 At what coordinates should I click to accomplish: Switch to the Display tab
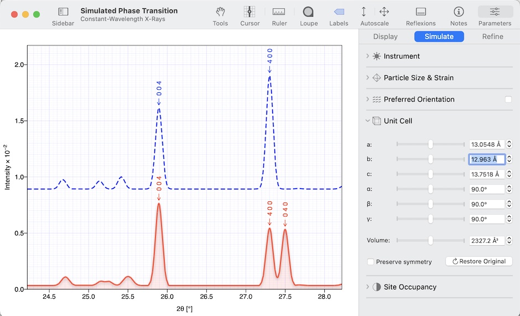385,37
